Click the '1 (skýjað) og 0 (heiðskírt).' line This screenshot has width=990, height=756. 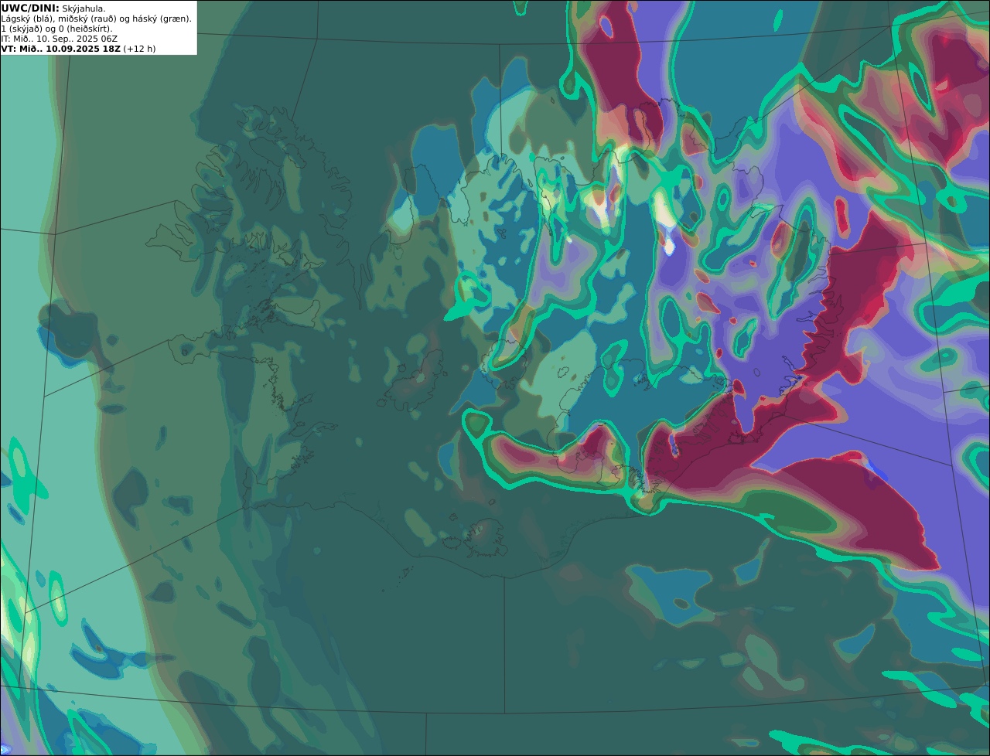coord(56,29)
